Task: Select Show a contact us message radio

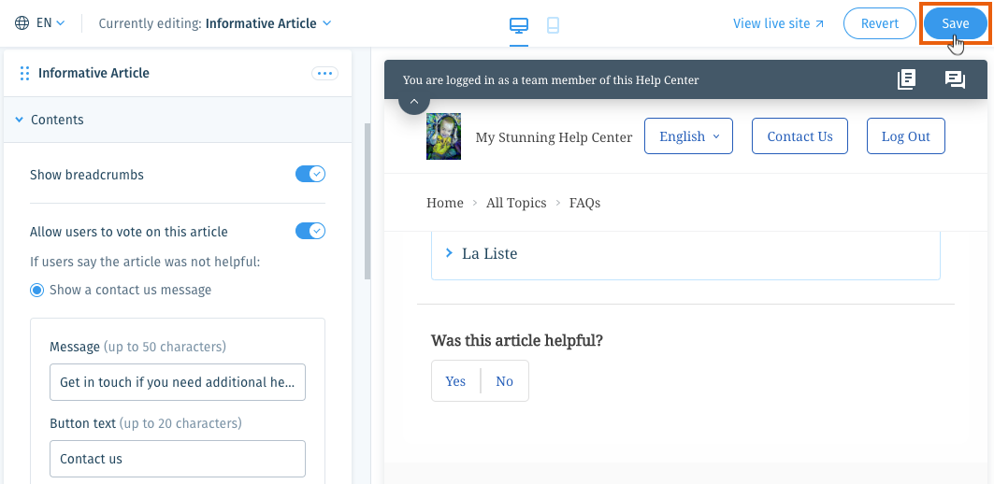Action: coord(37,291)
